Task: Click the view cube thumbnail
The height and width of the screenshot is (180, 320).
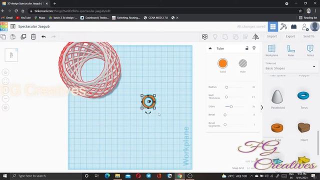Action: (x=11, y=55)
